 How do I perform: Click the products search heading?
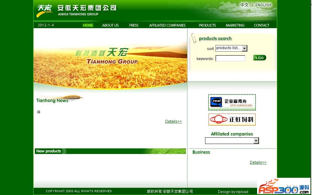[215, 38]
